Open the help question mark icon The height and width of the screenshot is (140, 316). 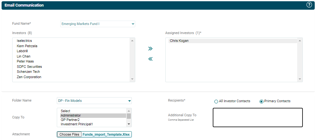click(309, 5)
